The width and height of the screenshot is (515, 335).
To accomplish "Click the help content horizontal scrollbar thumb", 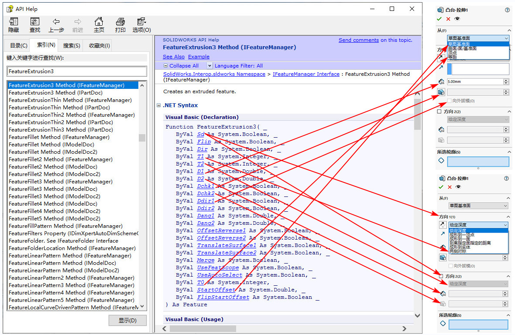I will tap(203, 328).
